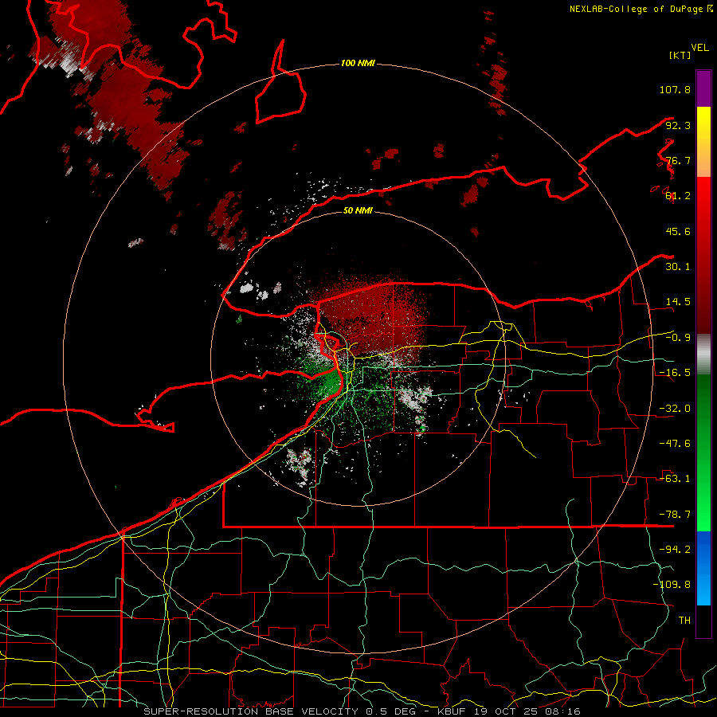The image size is (717, 717).
Task: Select the -109.8 value on velocity scale
Action: coord(672,585)
